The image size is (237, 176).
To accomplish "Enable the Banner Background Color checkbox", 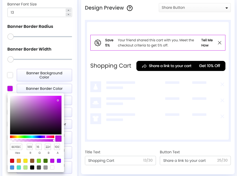I will click(x=10, y=75).
